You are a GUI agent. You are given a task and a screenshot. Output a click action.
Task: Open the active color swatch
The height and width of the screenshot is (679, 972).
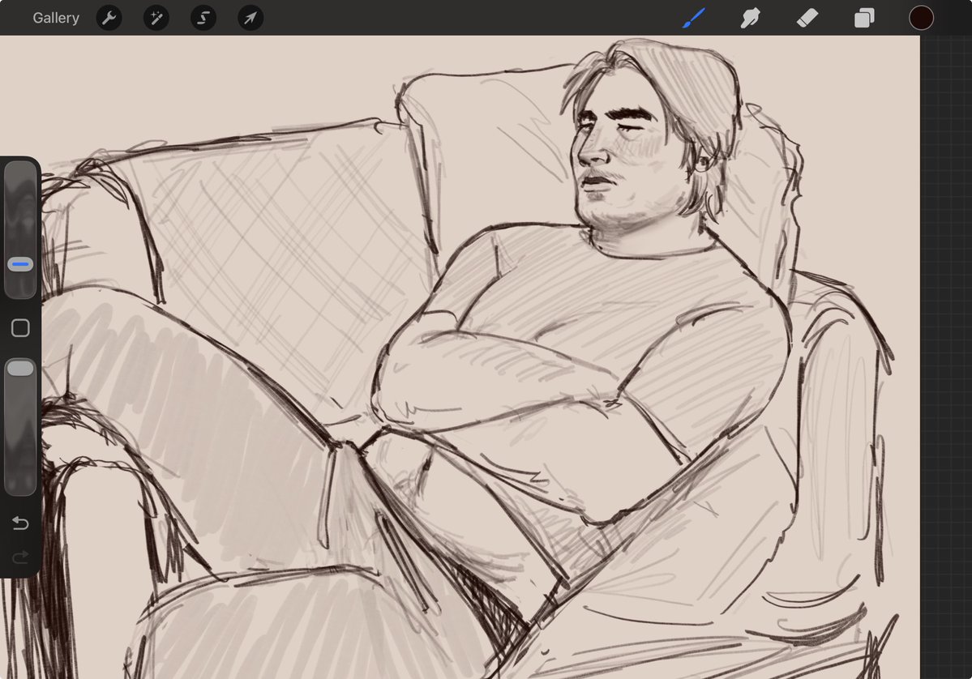click(922, 17)
